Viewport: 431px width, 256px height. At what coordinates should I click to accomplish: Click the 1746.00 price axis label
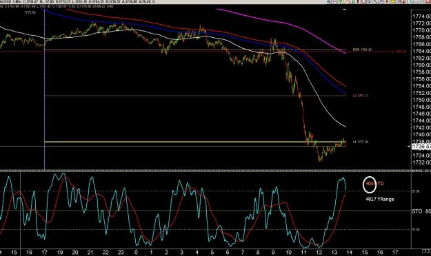421,114
